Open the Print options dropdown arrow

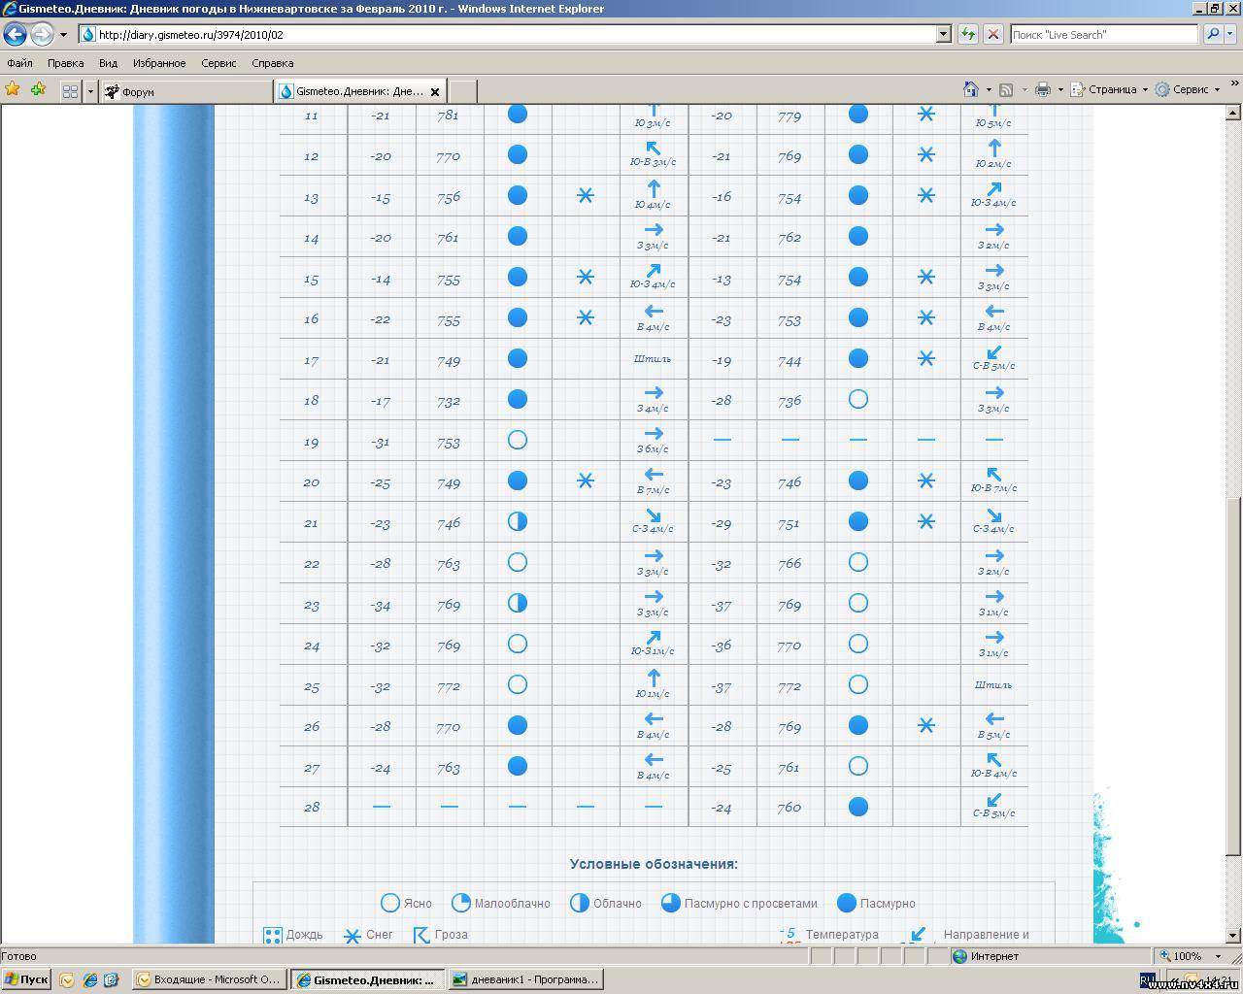pyautogui.click(x=1060, y=89)
